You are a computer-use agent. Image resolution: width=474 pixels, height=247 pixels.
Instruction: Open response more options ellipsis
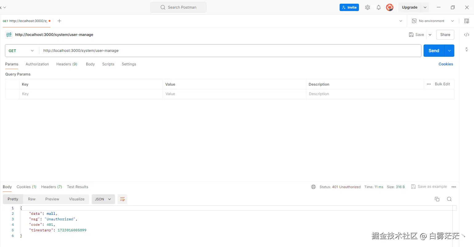(x=454, y=187)
